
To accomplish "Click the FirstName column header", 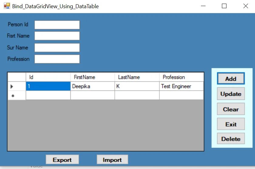I will pyautogui.click(x=93, y=77).
